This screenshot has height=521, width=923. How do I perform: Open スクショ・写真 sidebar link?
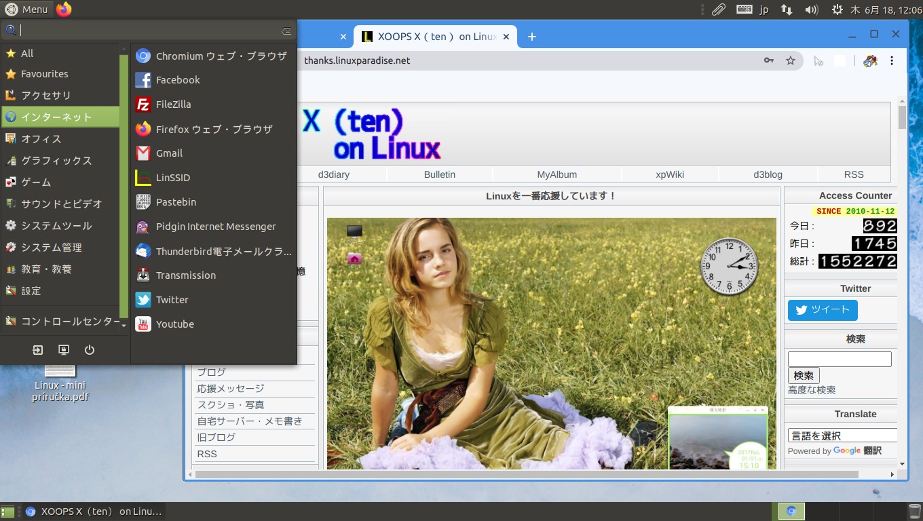tap(231, 405)
